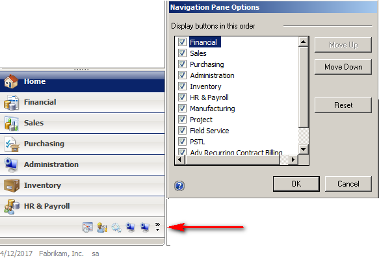Click the Project schedule clock icon
Viewport: 379px width, 260px height.
pyautogui.click(x=88, y=227)
